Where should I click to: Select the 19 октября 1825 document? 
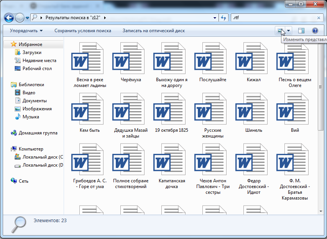(x=172, y=113)
